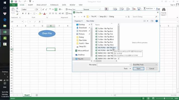Screen dimensions: 179x100
Task: Click the zoom slider in status bar
Action: [164, 98]
